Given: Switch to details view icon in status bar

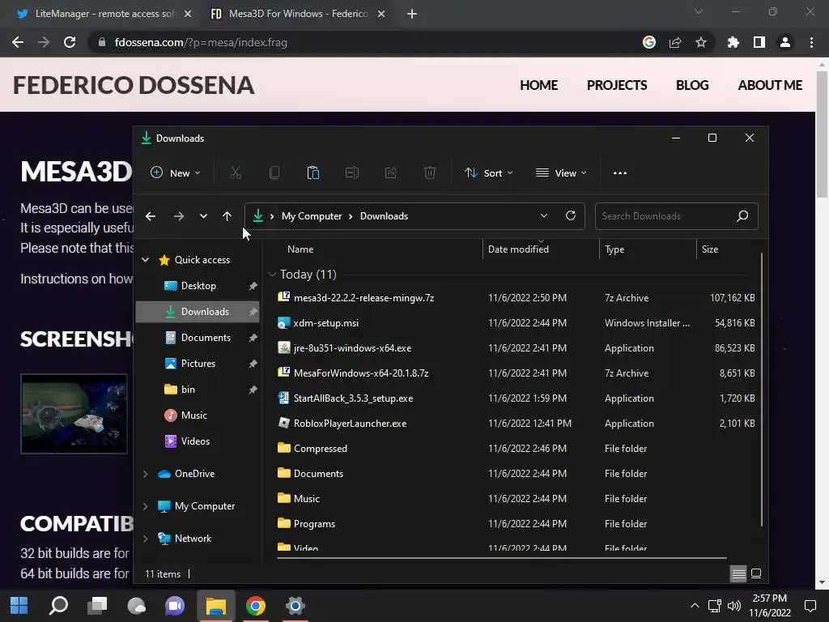Looking at the screenshot, I should point(738,573).
